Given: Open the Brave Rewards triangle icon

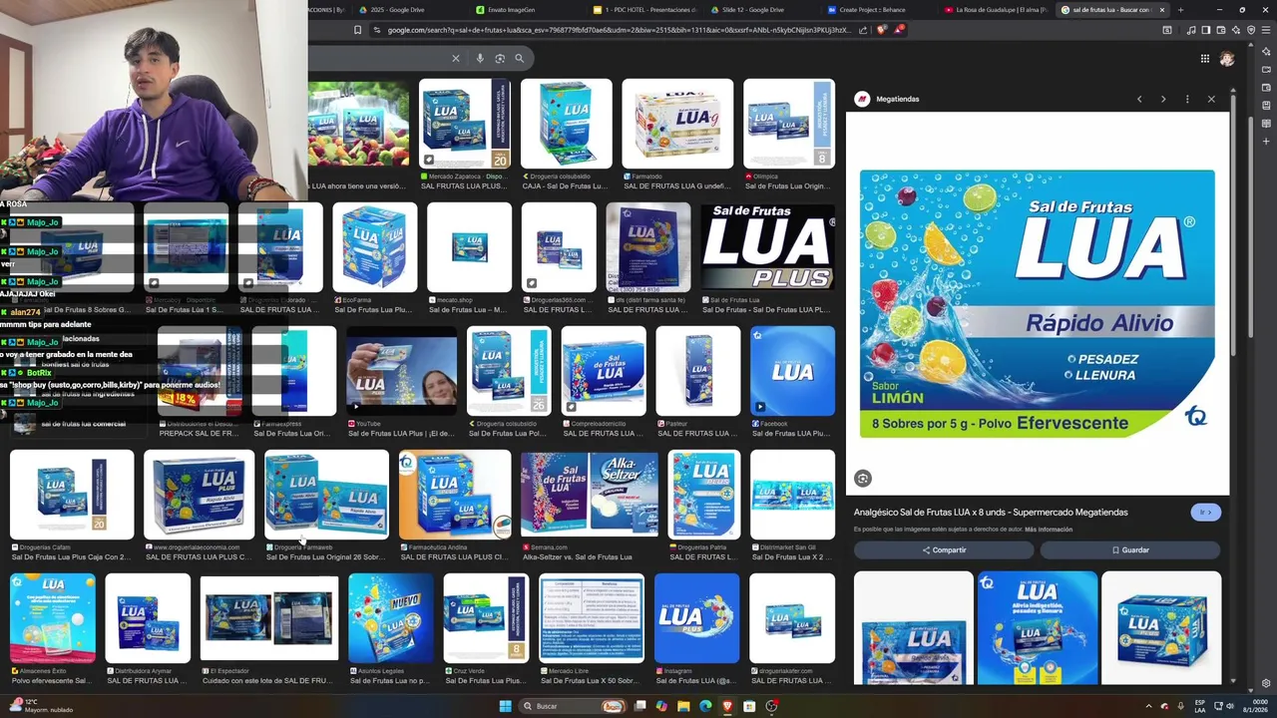Looking at the screenshot, I should [x=899, y=30].
